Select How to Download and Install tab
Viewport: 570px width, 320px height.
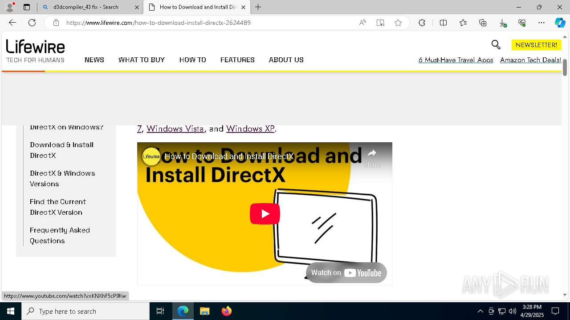click(x=198, y=7)
